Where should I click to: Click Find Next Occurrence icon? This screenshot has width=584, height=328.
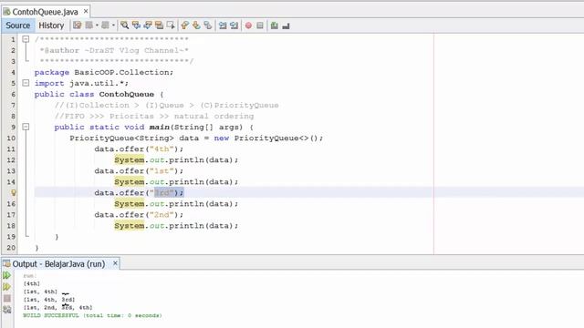148,26
